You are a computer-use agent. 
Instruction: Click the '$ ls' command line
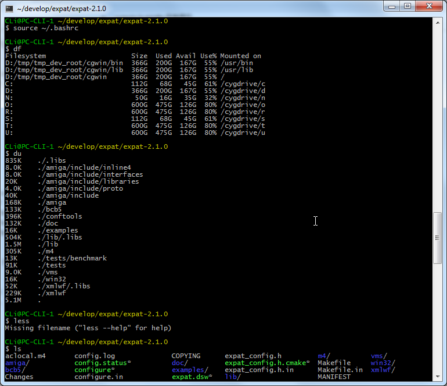13,349
